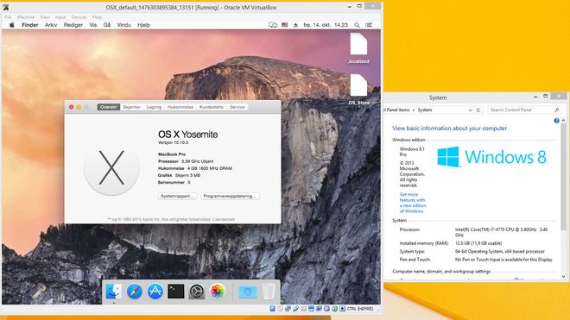Select the Oversikt tab
The width and height of the screenshot is (570, 320).
click(x=108, y=107)
